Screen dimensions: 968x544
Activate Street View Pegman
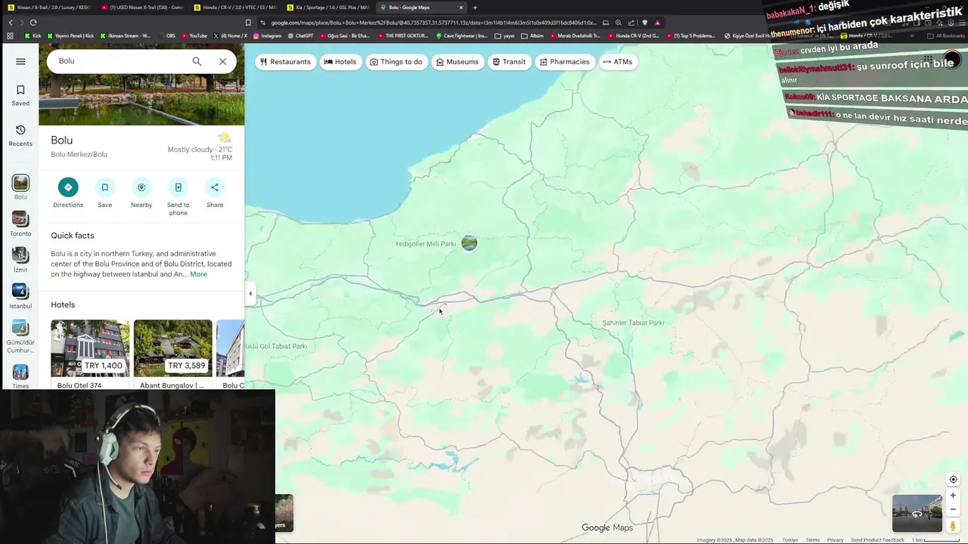click(953, 526)
